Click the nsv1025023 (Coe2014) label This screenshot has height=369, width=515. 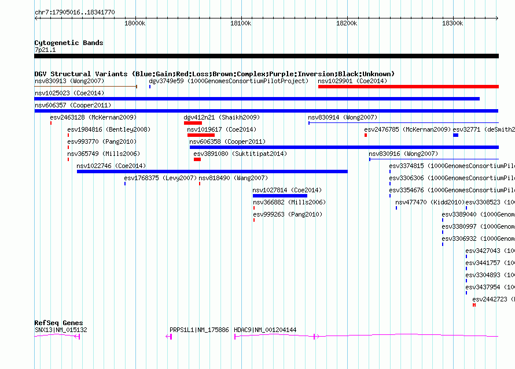tap(69, 93)
